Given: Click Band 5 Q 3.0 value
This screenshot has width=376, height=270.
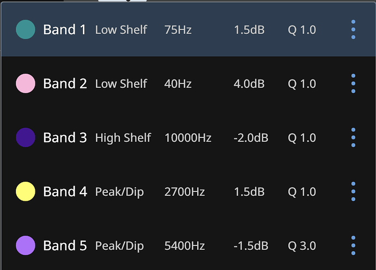Looking at the screenshot, I should pyautogui.click(x=302, y=245).
